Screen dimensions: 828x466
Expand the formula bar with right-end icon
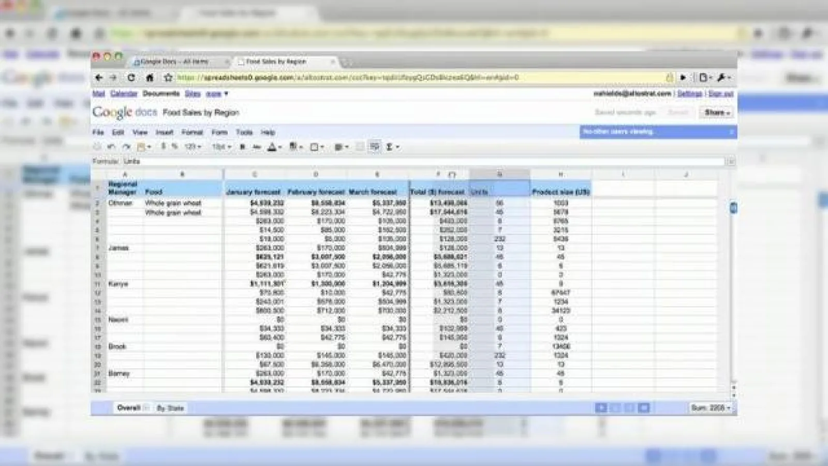click(x=731, y=162)
